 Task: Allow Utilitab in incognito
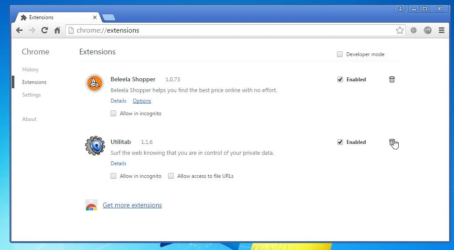click(114, 176)
